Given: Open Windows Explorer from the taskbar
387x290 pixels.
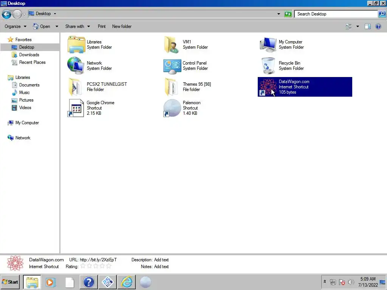Looking at the screenshot, I should [32, 282].
